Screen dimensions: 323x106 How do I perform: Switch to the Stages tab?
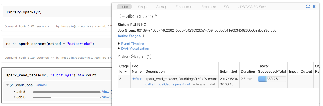tap(143, 7)
